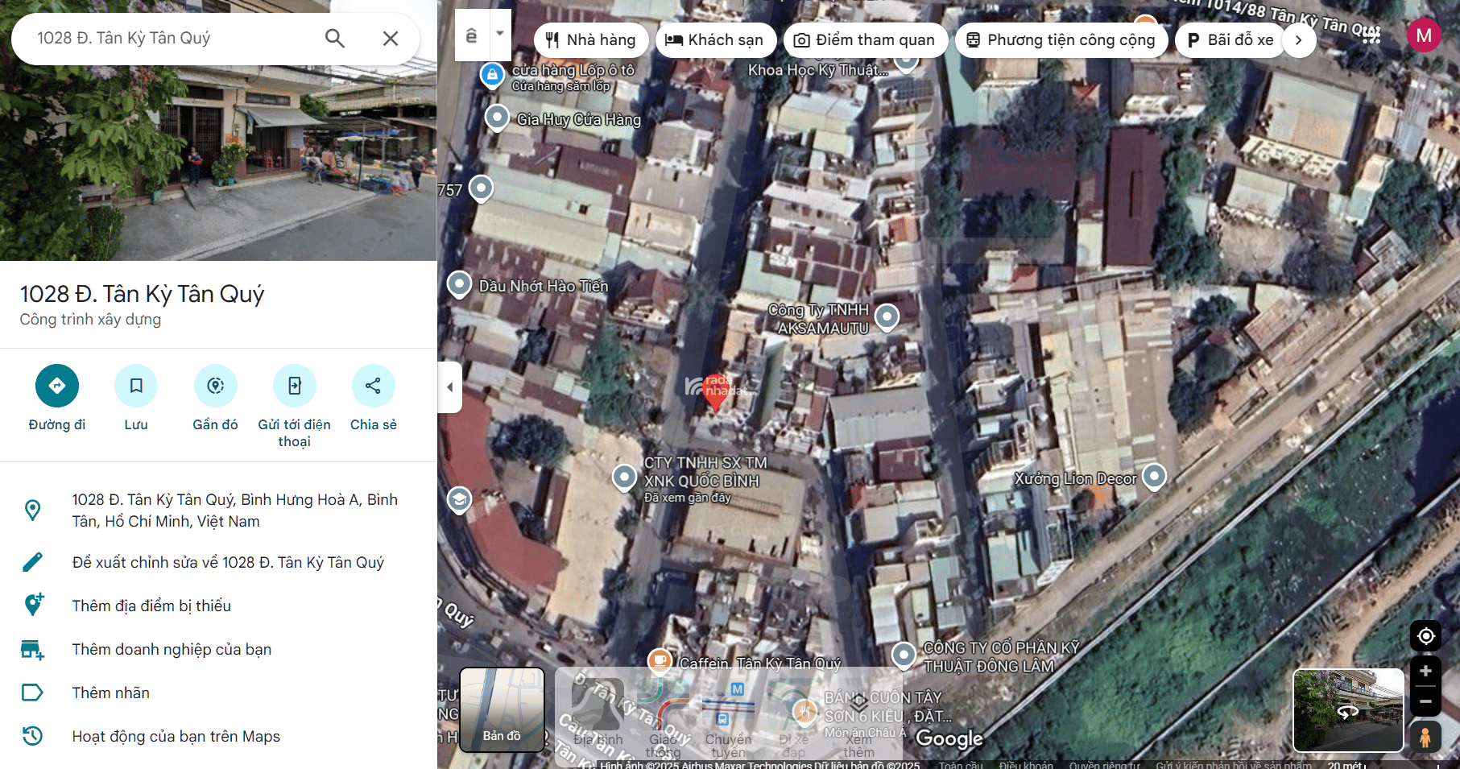The height and width of the screenshot is (769, 1460).
Task: Focus the search field with 1028 Đ. Tân Kỳ Tân Quý
Action: tap(173, 38)
